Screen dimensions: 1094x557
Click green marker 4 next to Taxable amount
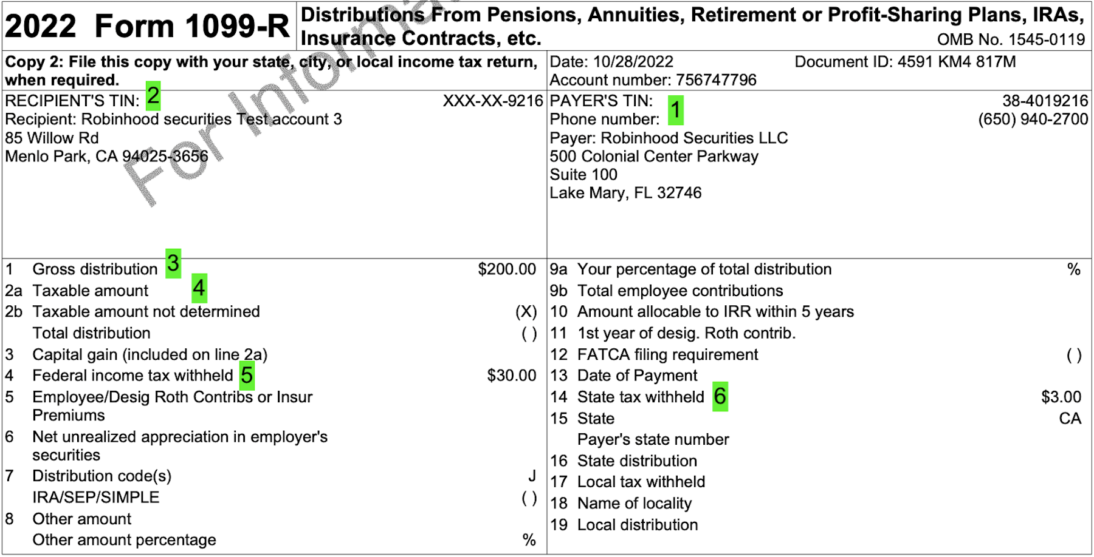199,288
